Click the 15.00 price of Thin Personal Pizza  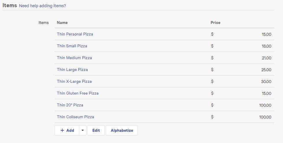pos(267,34)
